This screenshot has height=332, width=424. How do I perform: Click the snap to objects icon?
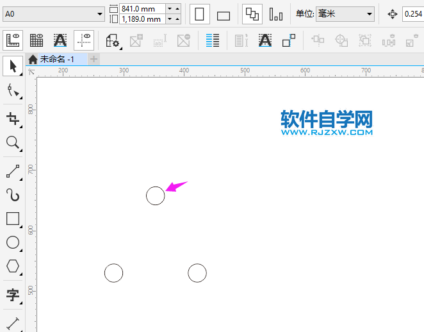click(289, 40)
